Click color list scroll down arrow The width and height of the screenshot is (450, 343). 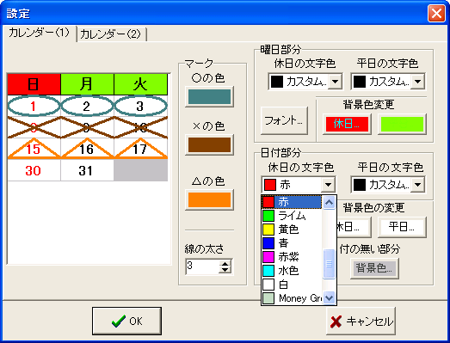330,297
